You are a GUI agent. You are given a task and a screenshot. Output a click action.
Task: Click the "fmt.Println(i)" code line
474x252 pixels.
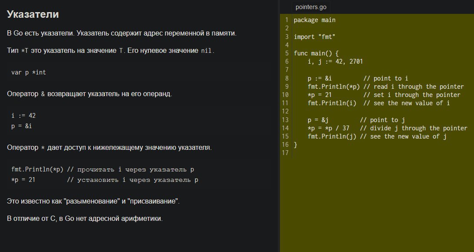pos(332,103)
